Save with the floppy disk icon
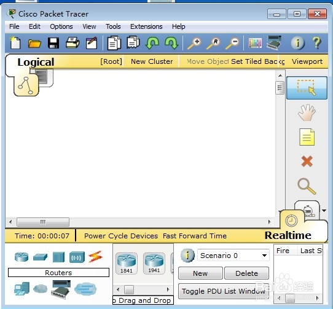 click(53, 44)
